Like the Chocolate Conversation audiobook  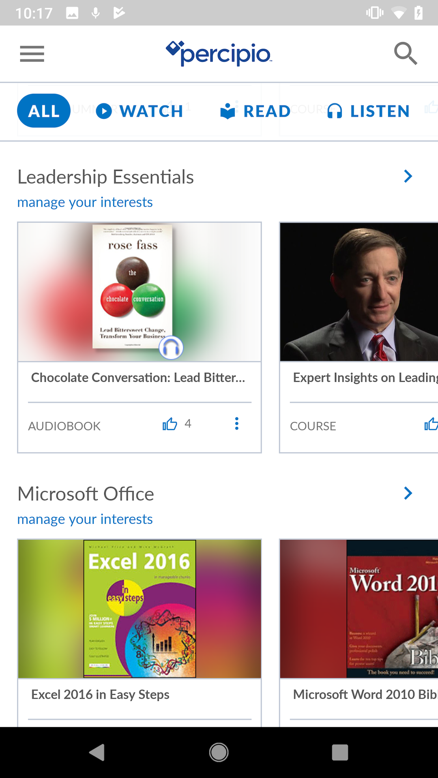click(x=170, y=424)
